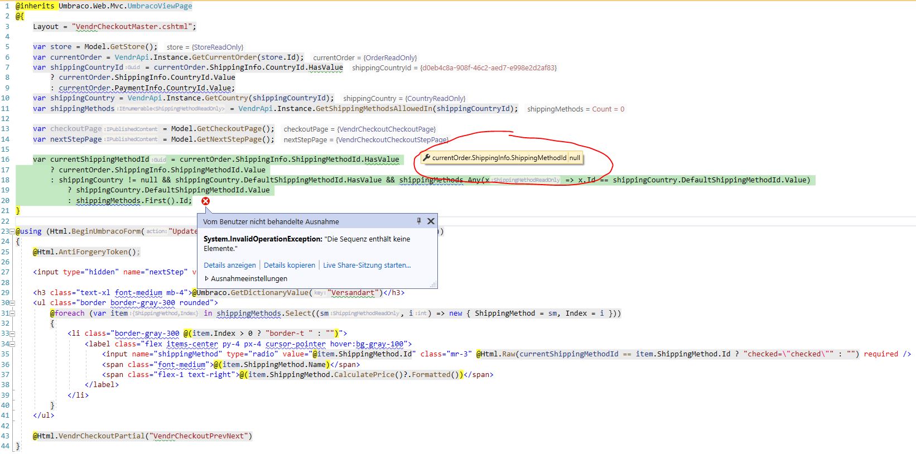
Task: Click line number 16 in the gutter
Action: [5, 160]
